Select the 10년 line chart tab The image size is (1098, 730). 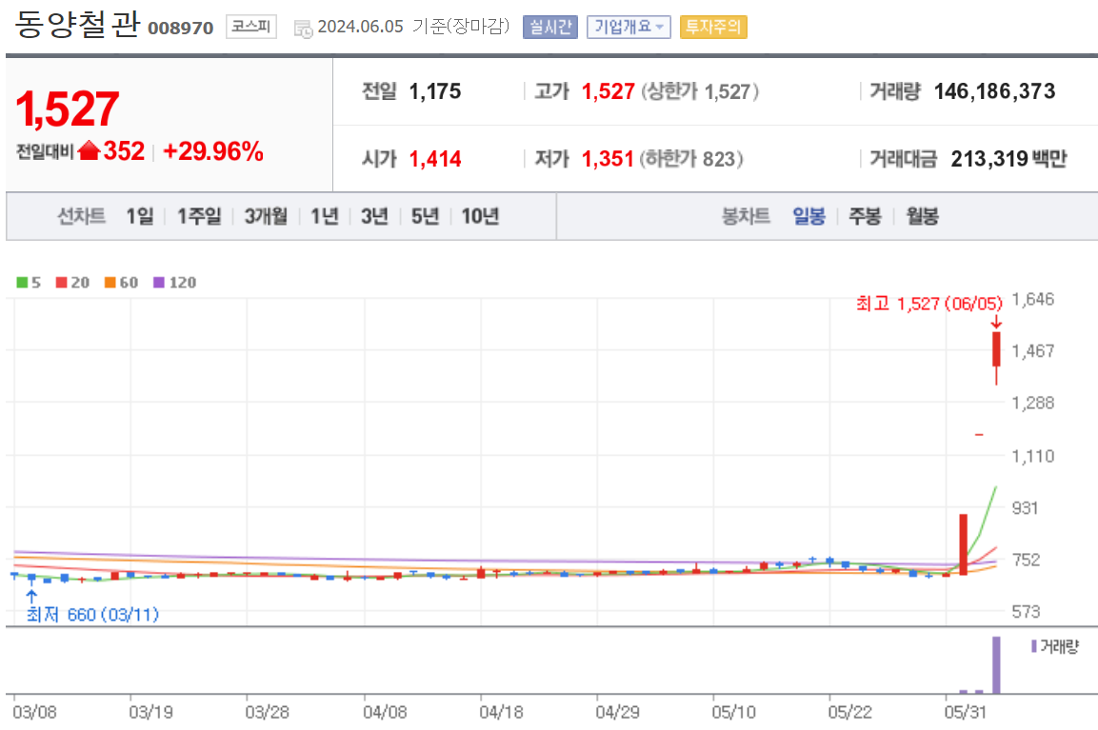click(480, 216)
